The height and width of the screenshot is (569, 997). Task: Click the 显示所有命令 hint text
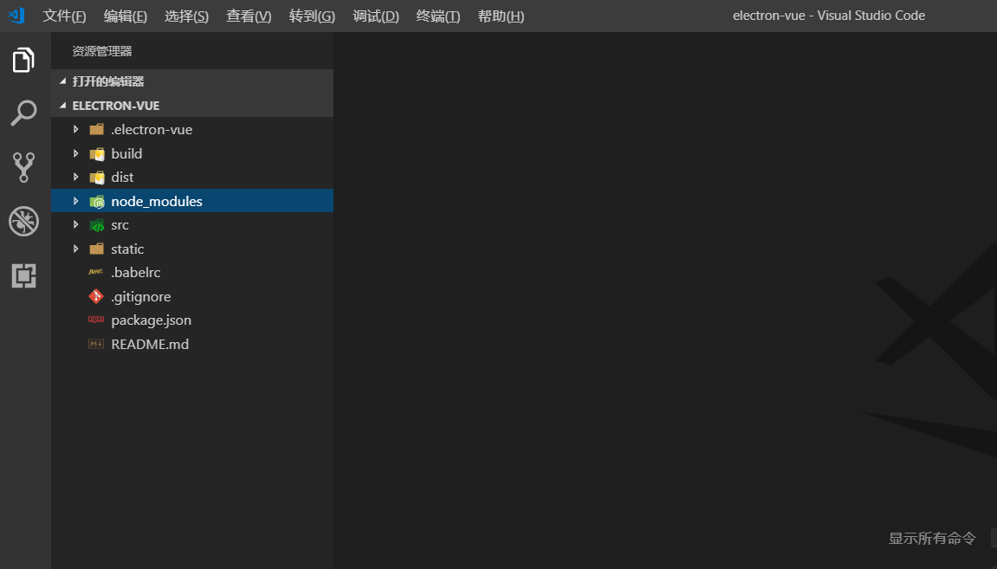[x=931, y=538]
